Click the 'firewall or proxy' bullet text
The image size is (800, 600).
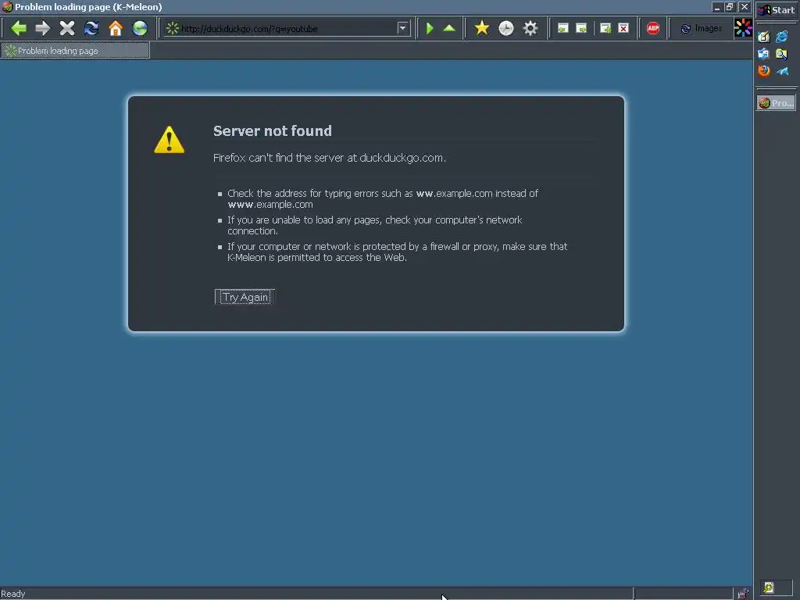tap(397, 252)
